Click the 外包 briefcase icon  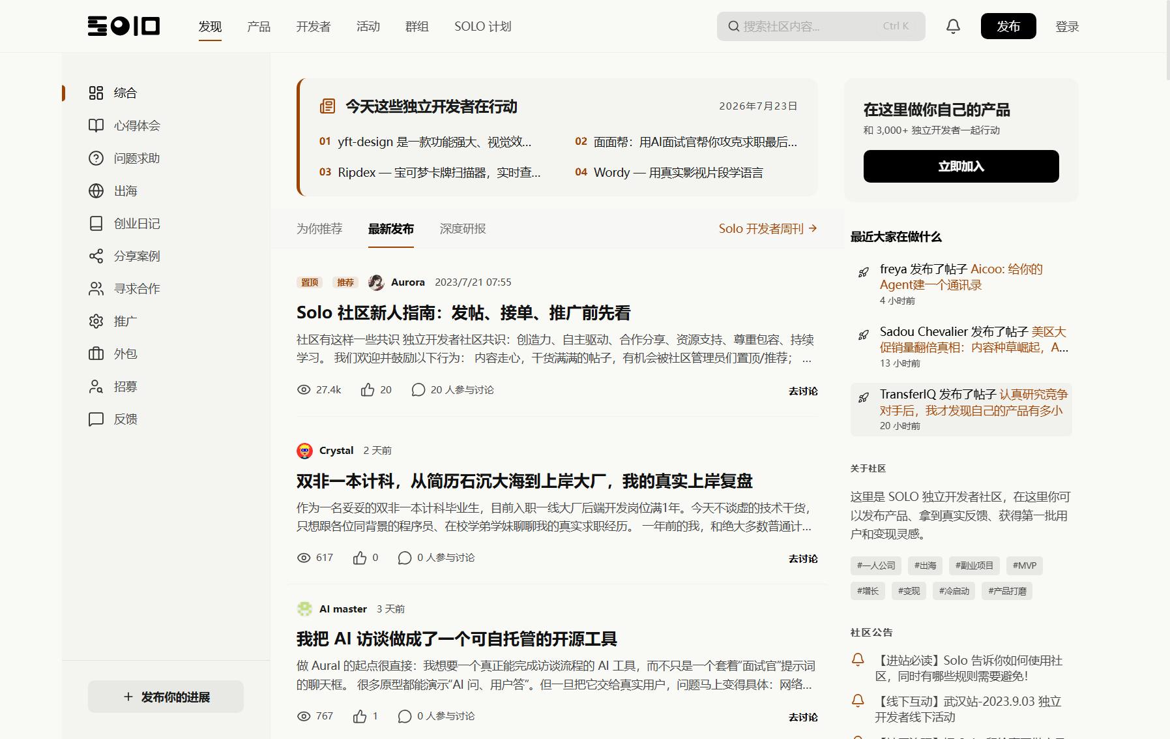(x=96, y=354)
